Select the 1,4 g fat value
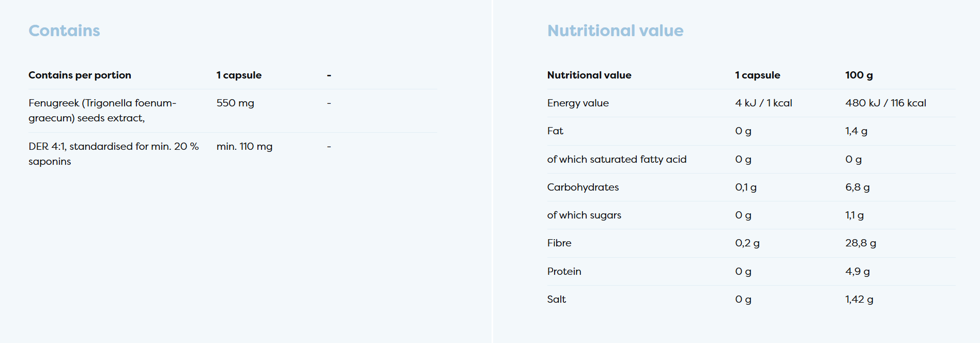 [x=856, y=131]
